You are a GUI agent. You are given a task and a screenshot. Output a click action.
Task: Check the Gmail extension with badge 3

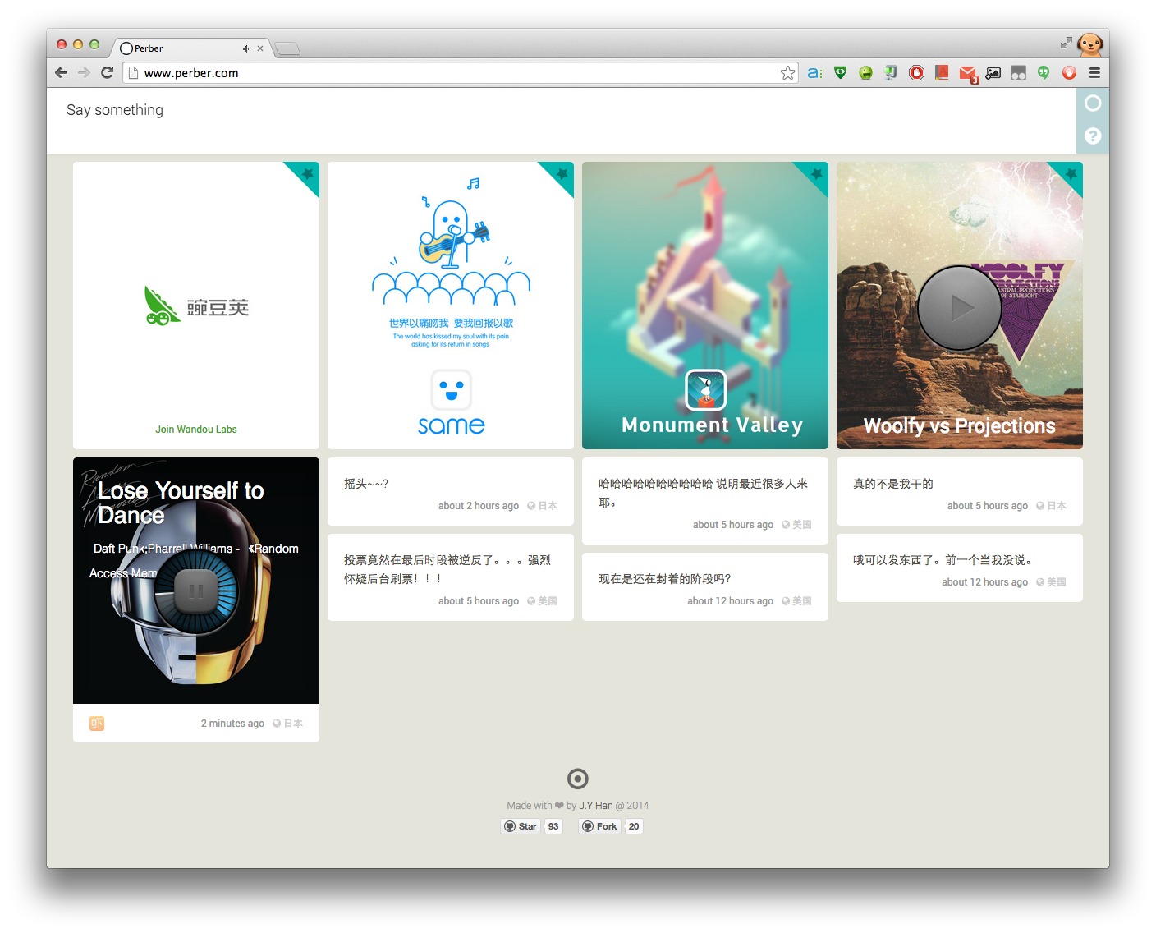point(968,74)
